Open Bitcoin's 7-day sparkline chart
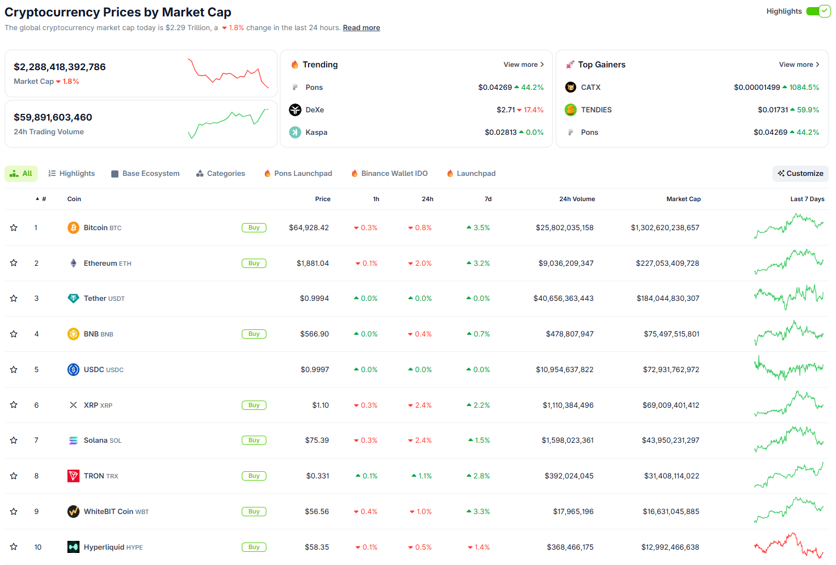The width and height of the screenshot is (836, 565). [789, 226]
